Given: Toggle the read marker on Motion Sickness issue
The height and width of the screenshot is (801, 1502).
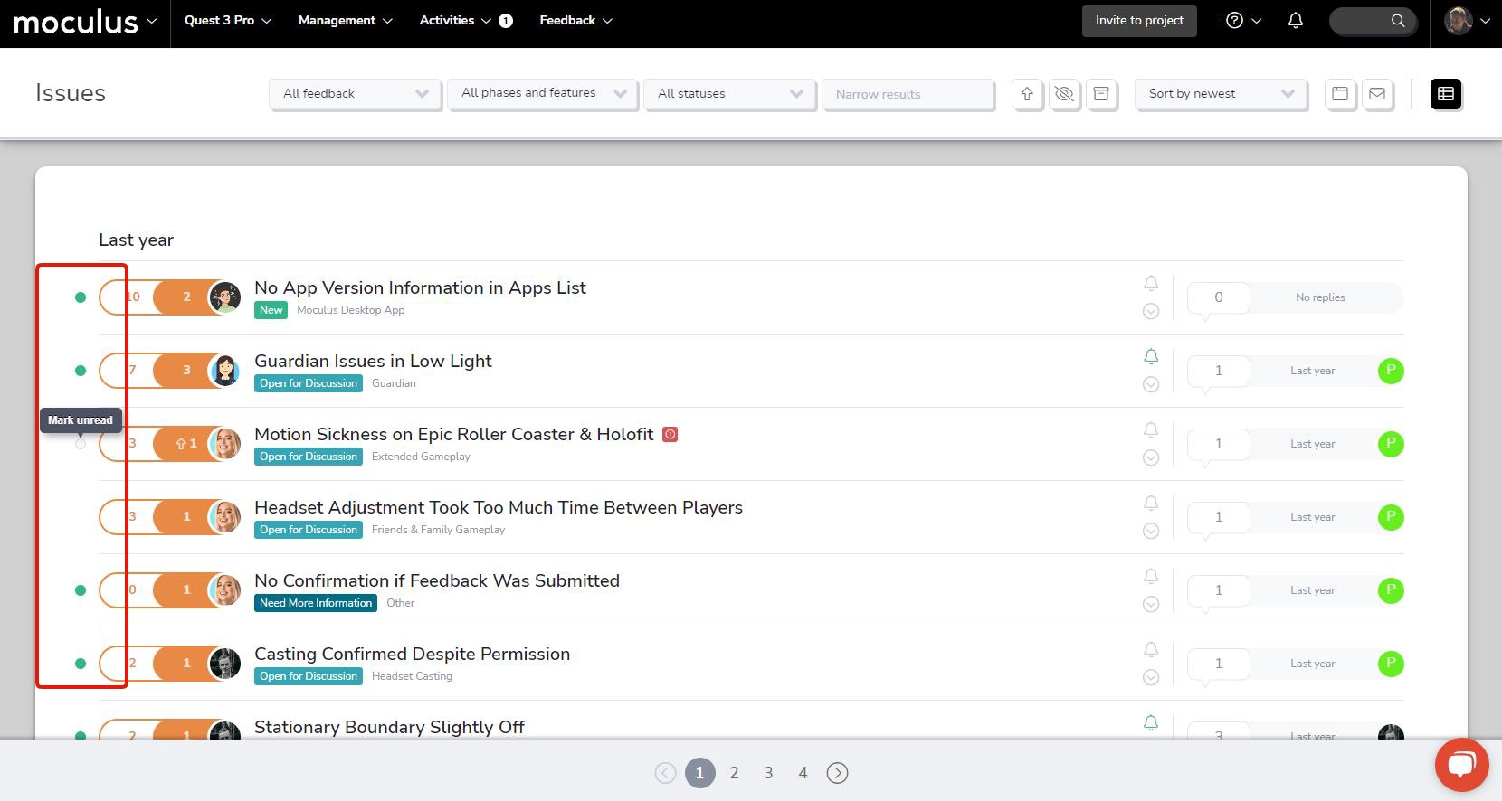Looking at the screenshot, I should pos(81,444).
